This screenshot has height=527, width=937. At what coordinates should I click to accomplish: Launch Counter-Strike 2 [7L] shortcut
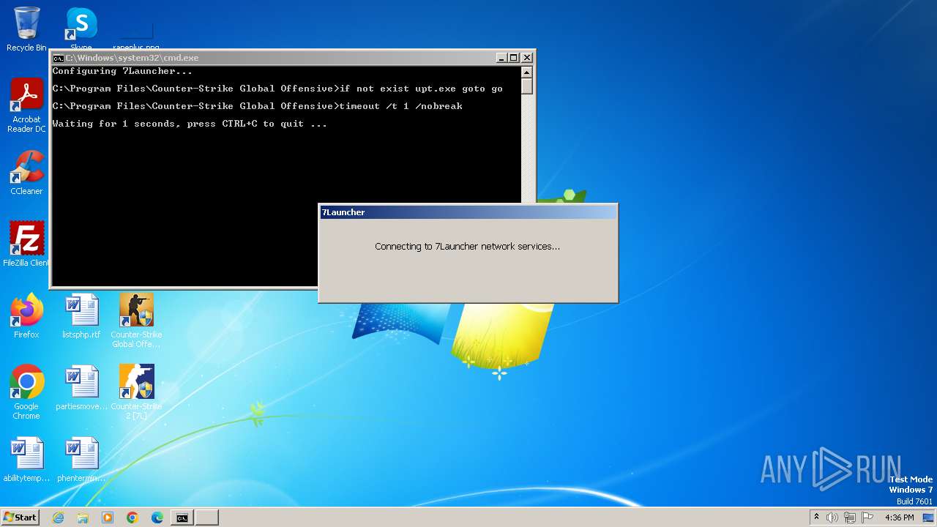tap(136, 392)
